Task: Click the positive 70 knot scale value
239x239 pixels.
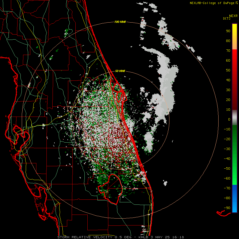Action: pyautogui.click(x=228, y=51)
